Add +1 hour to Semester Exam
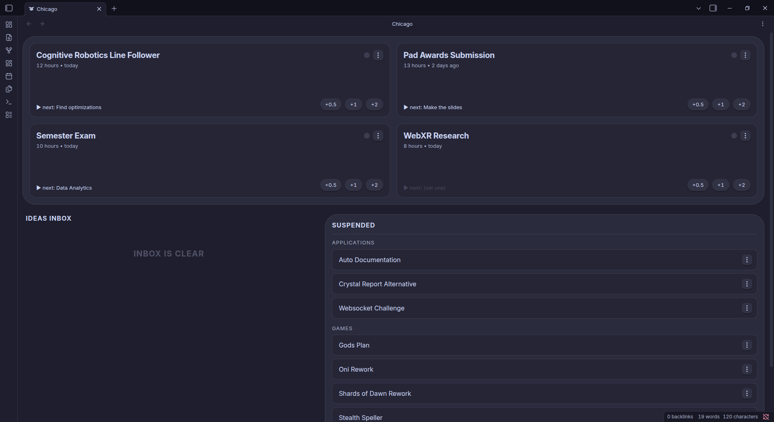774x422 pixels. (354, 185)
